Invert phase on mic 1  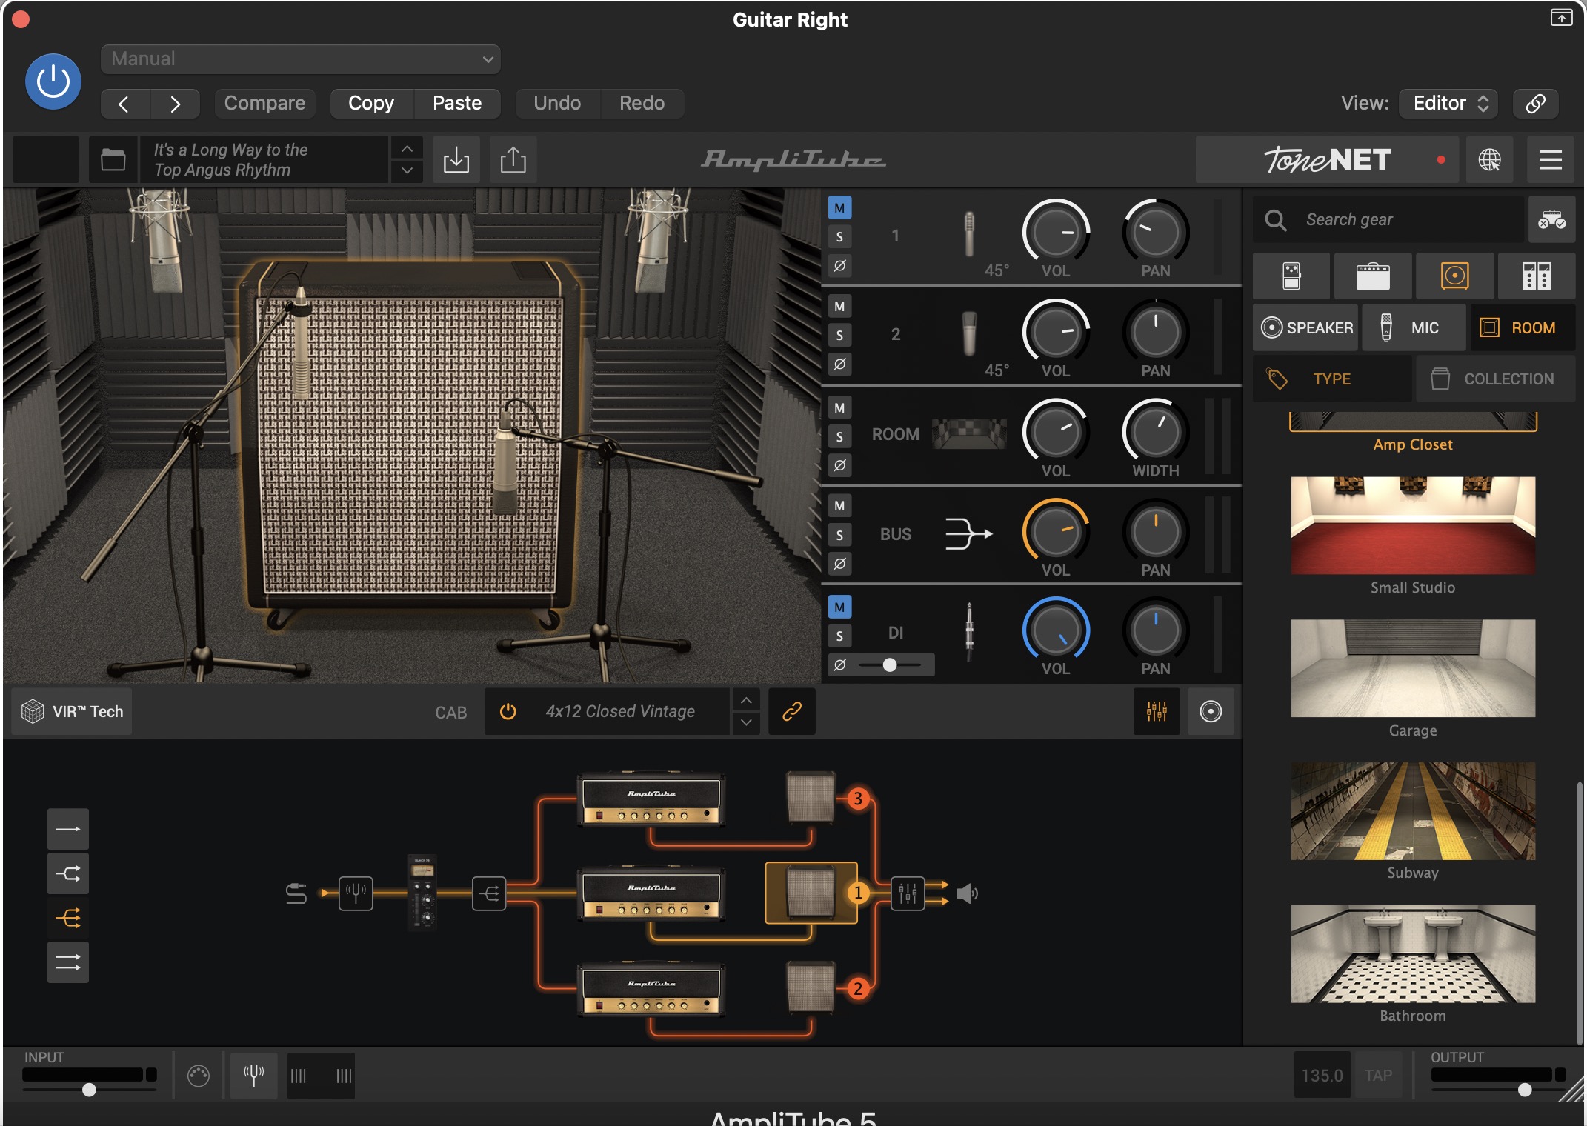839,265
